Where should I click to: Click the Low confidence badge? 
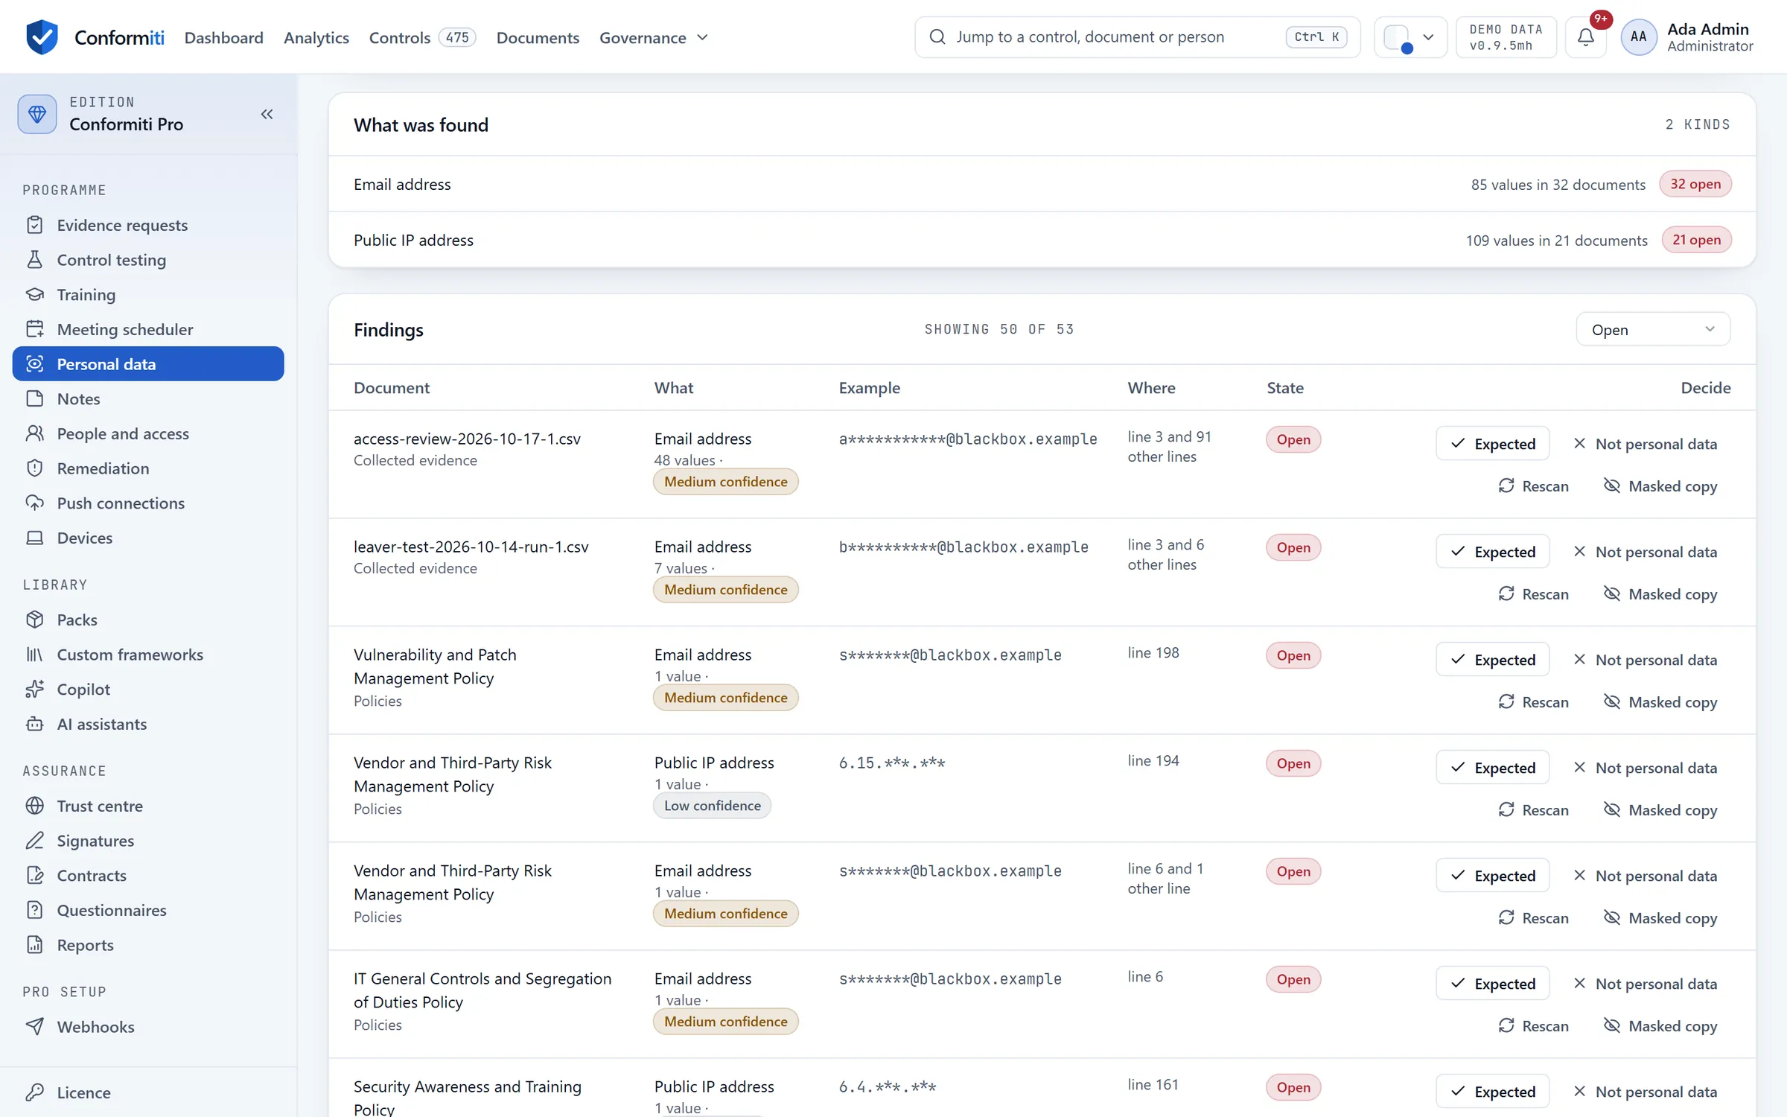coord(712,806)
